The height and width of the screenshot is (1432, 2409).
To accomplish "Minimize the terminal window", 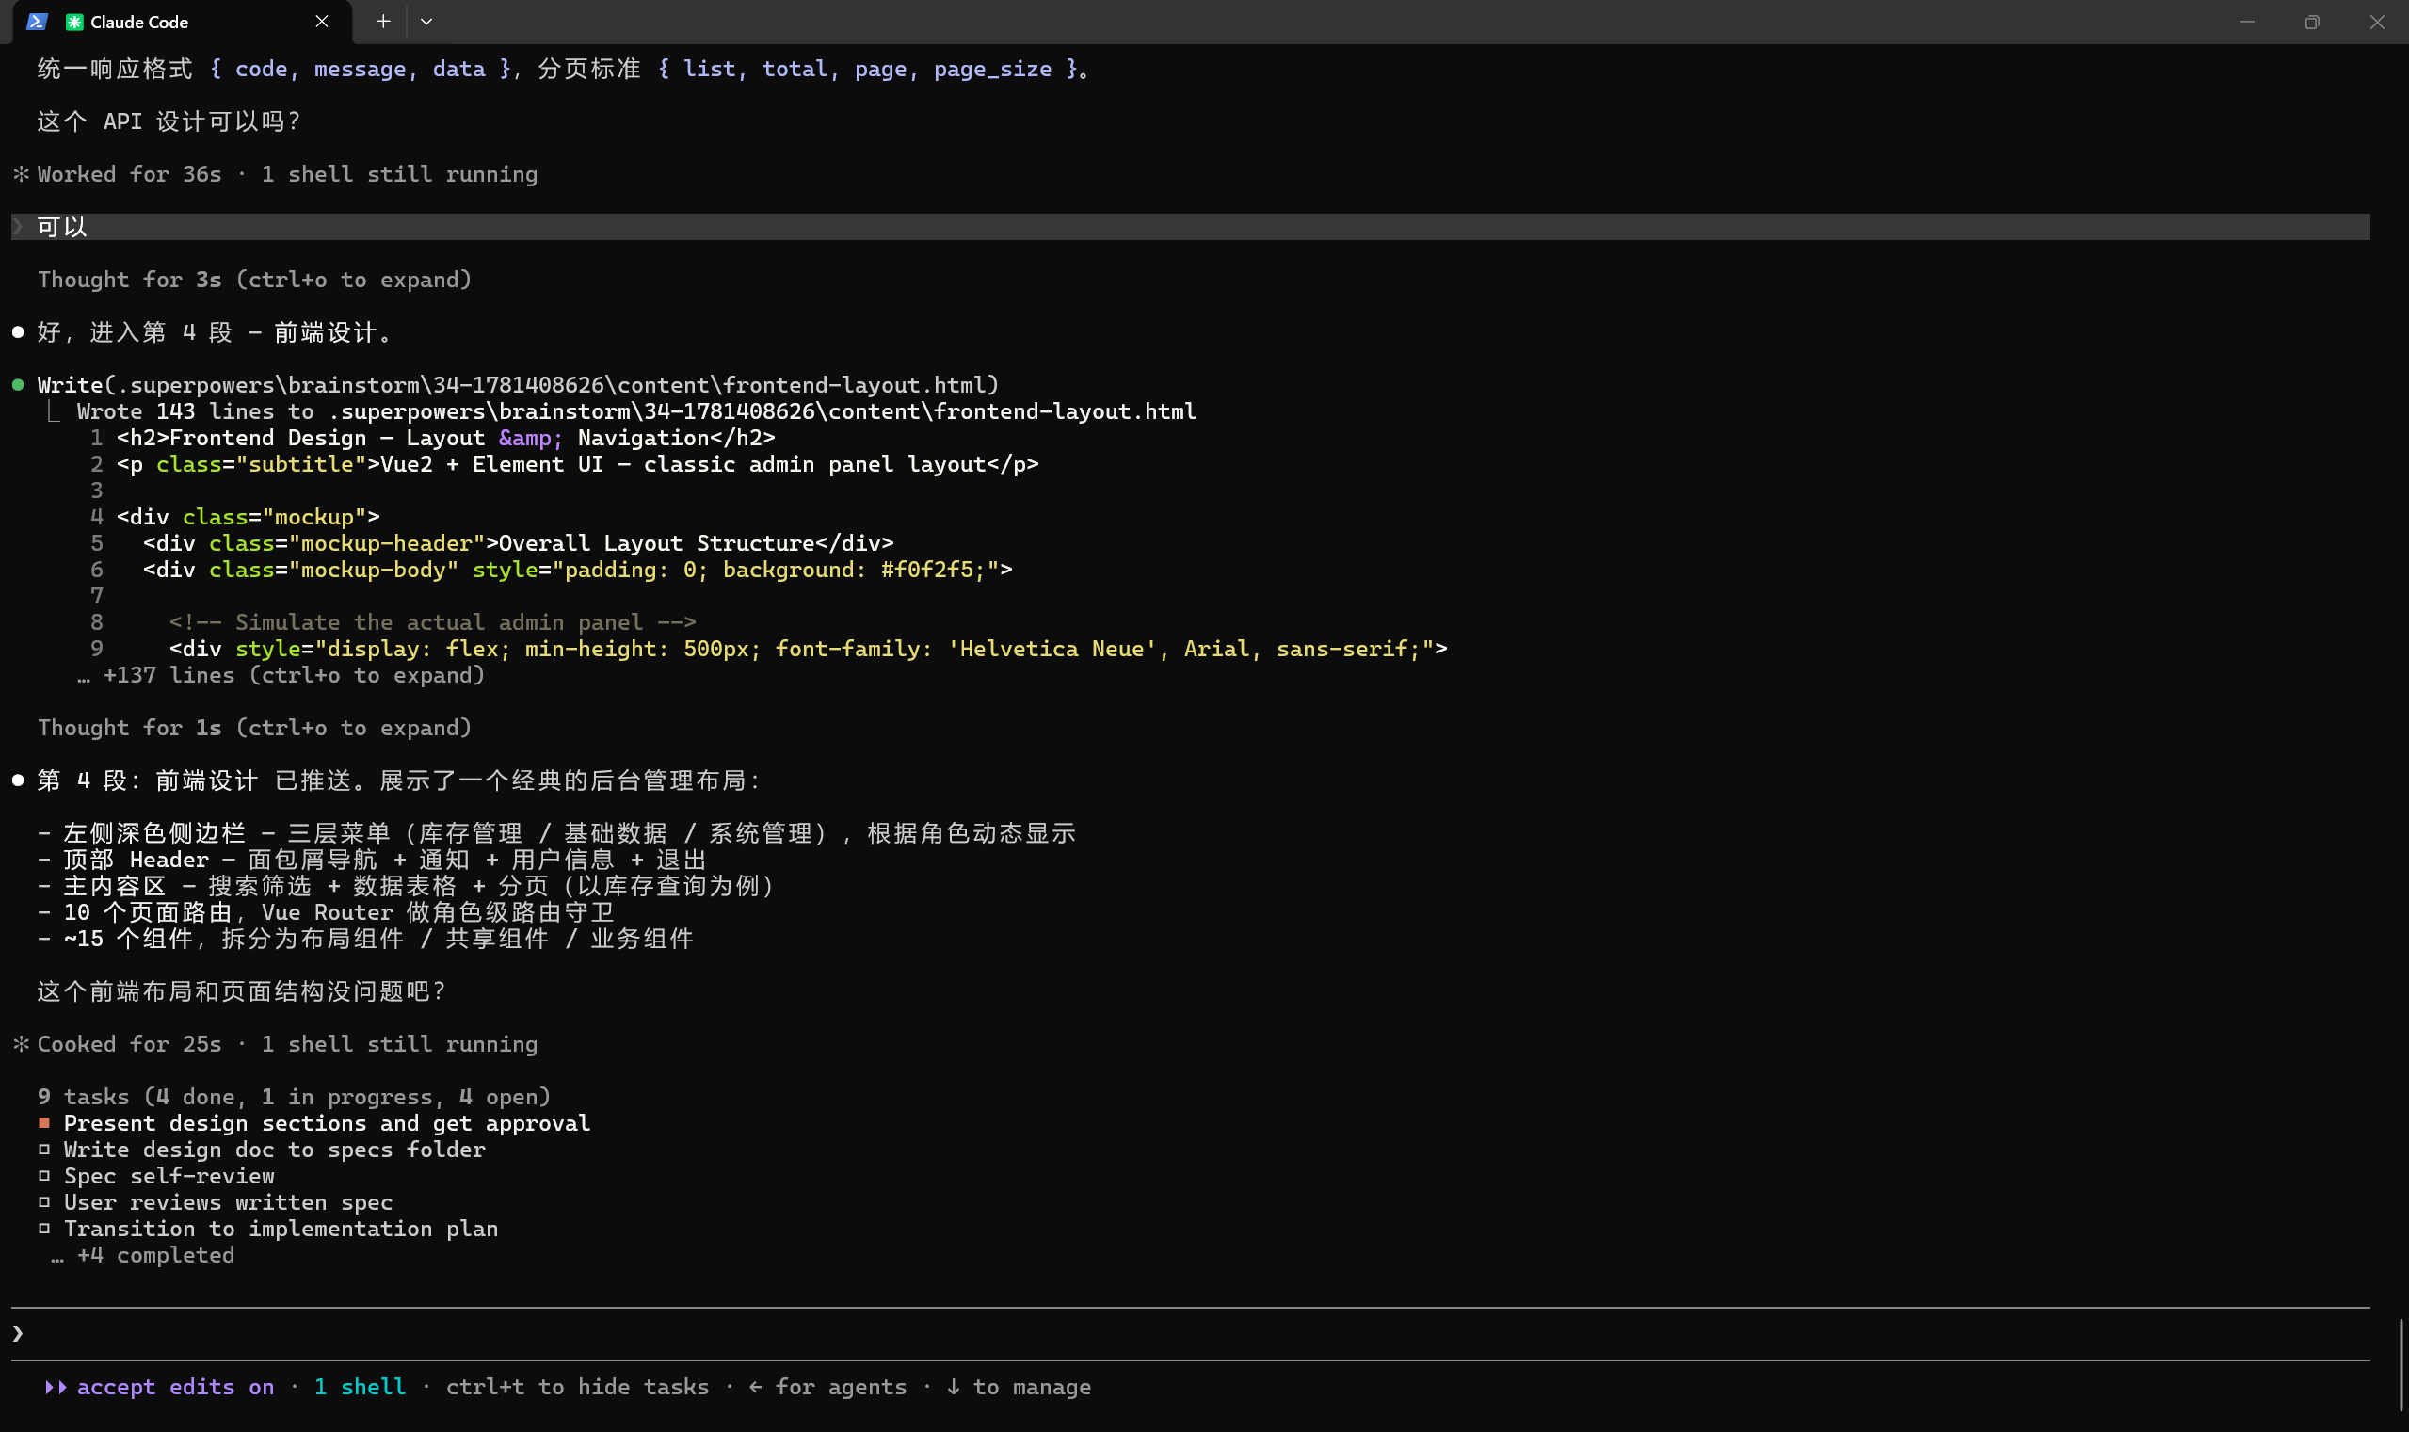I will click(2247, 22).
